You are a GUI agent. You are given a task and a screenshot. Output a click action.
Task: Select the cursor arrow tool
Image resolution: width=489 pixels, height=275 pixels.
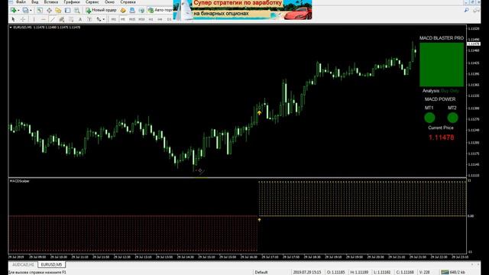click(13, 19)
